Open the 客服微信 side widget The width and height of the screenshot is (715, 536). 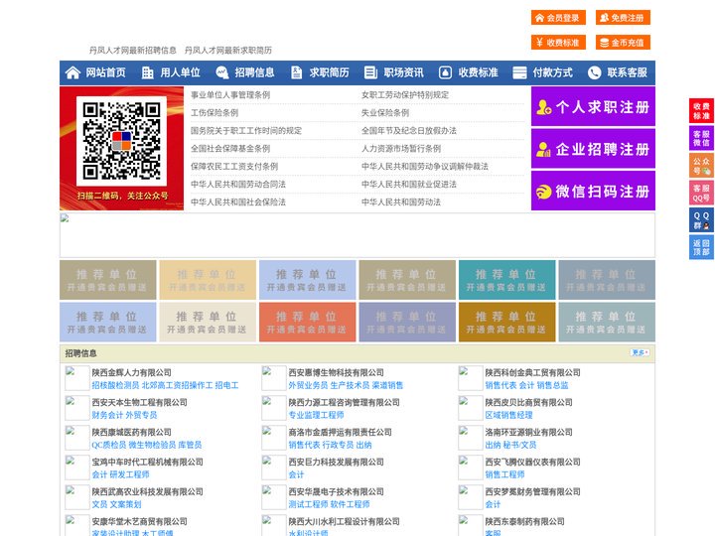(x=701, y=138)
